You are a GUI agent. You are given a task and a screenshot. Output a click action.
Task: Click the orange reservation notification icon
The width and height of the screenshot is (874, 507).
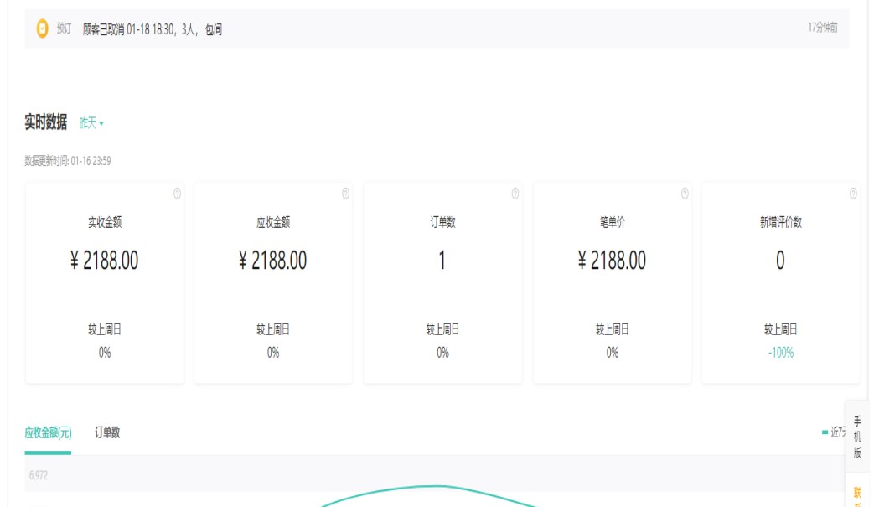(42, 29)
